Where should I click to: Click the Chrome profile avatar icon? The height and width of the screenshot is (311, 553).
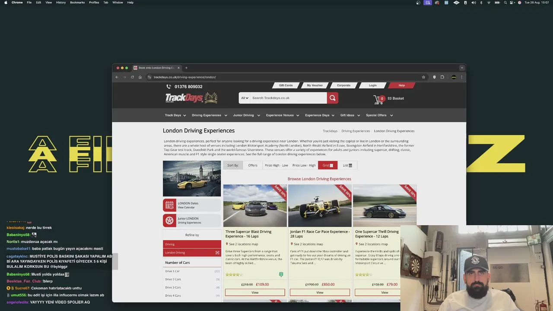tap(454, 77)
